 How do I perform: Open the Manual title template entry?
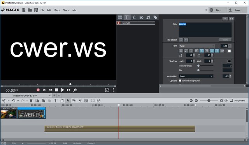[136, 23]
